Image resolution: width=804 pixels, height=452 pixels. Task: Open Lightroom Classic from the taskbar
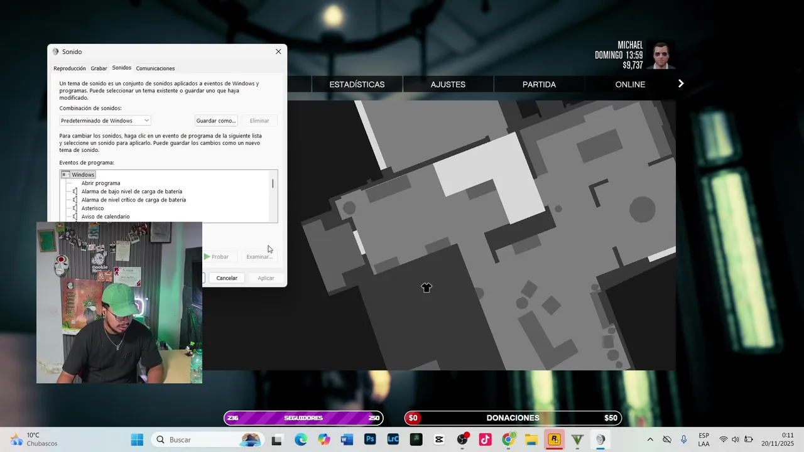pyautogui.click(x=393, y=439)
